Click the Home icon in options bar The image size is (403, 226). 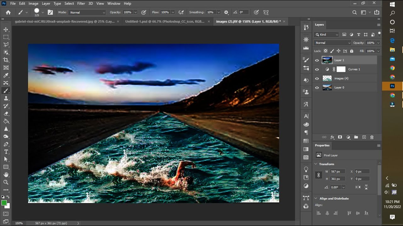point(8,13)
